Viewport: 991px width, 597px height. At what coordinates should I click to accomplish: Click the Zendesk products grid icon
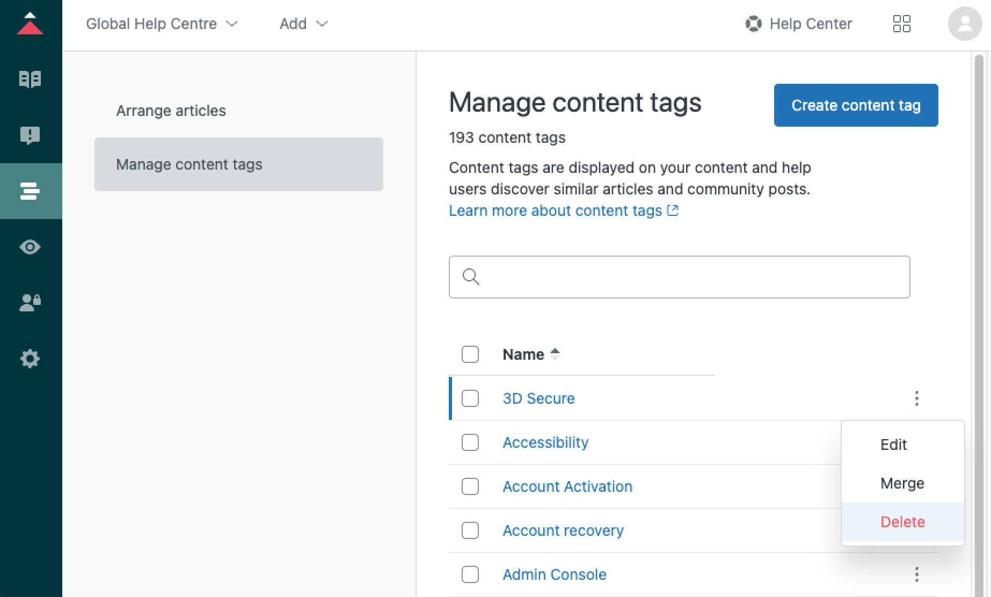(x=902, y=24)
